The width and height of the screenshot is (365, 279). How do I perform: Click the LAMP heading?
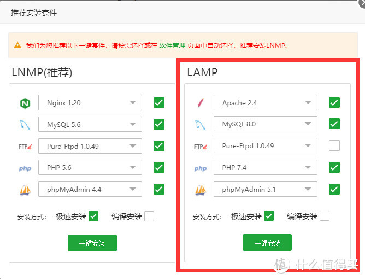tap(202, 72)
